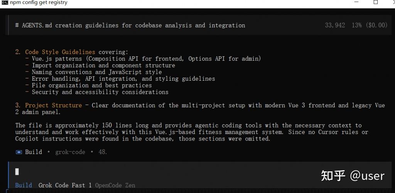Select the Grok Code Fast 1 model label
The image size is (395, 193).
(65, 185)
